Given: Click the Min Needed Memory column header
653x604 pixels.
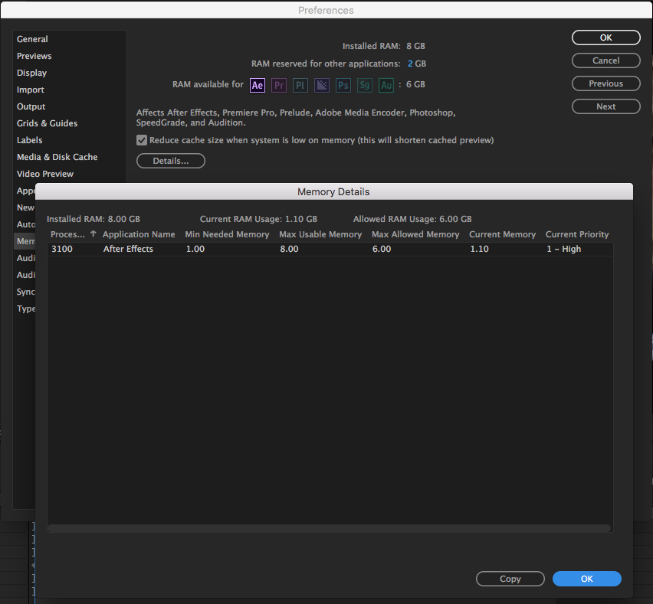Looking at the screenshot, I should click(x=227, y=234).
